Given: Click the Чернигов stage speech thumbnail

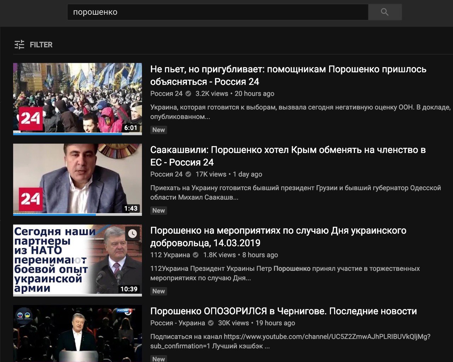Looking at the screenshot, I should (x=78, y=333).
